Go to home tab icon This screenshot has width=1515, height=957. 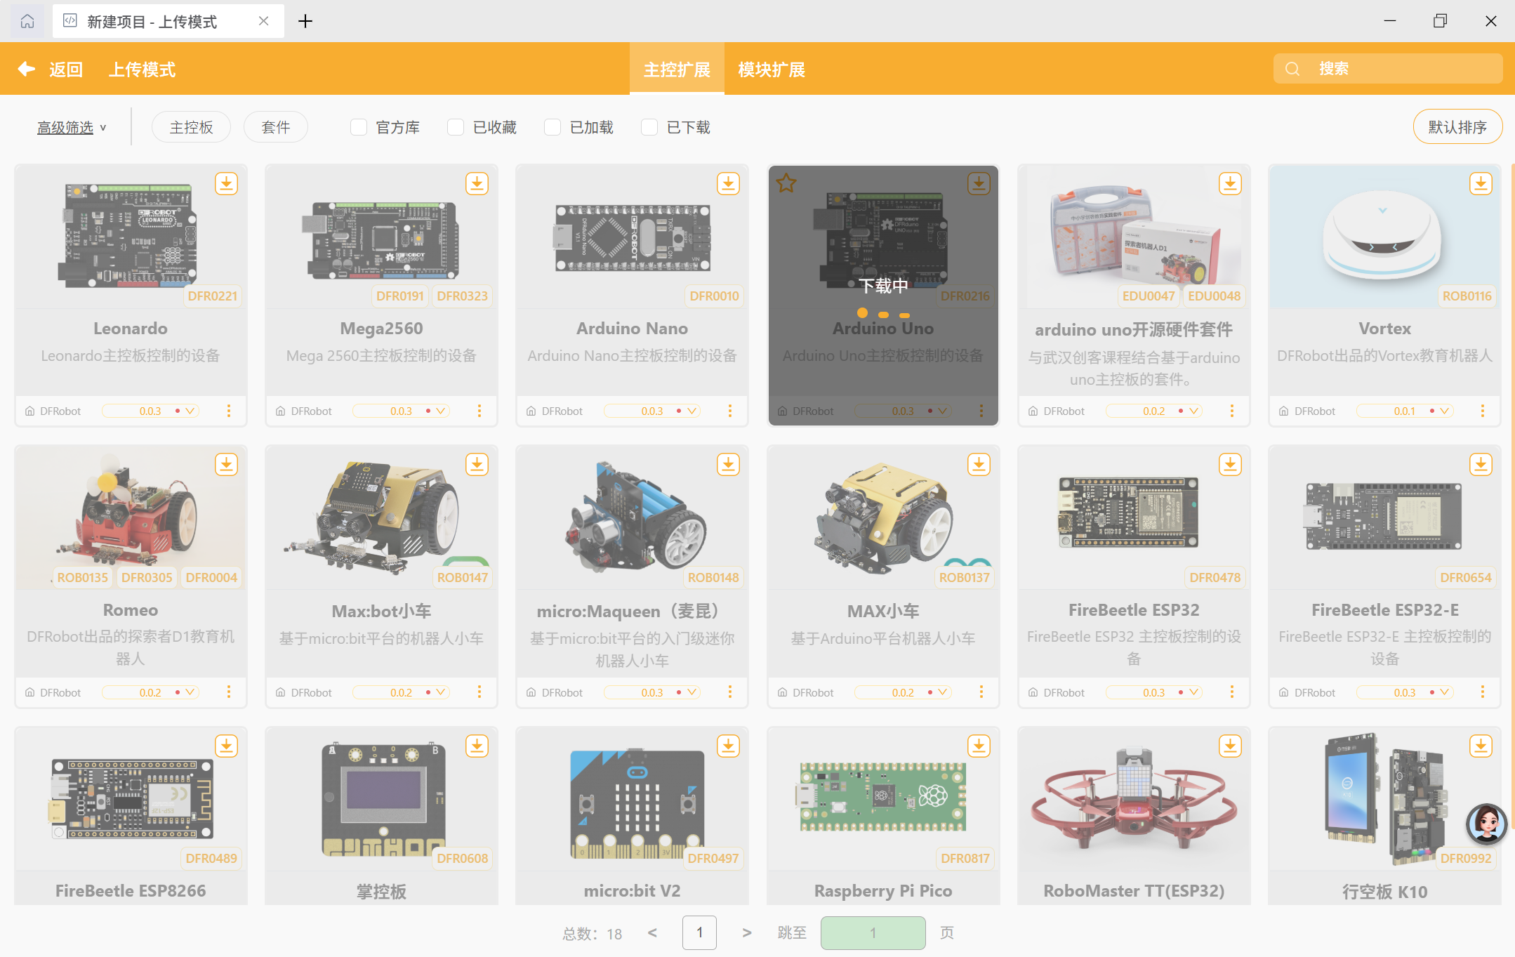[x=27, y=21]
